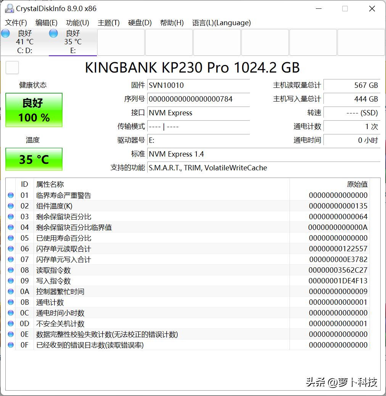Viewport: 386px width, 396px height.
Task: Select the row 控制器繁忙时间
Action: click(x=188, y=291)
